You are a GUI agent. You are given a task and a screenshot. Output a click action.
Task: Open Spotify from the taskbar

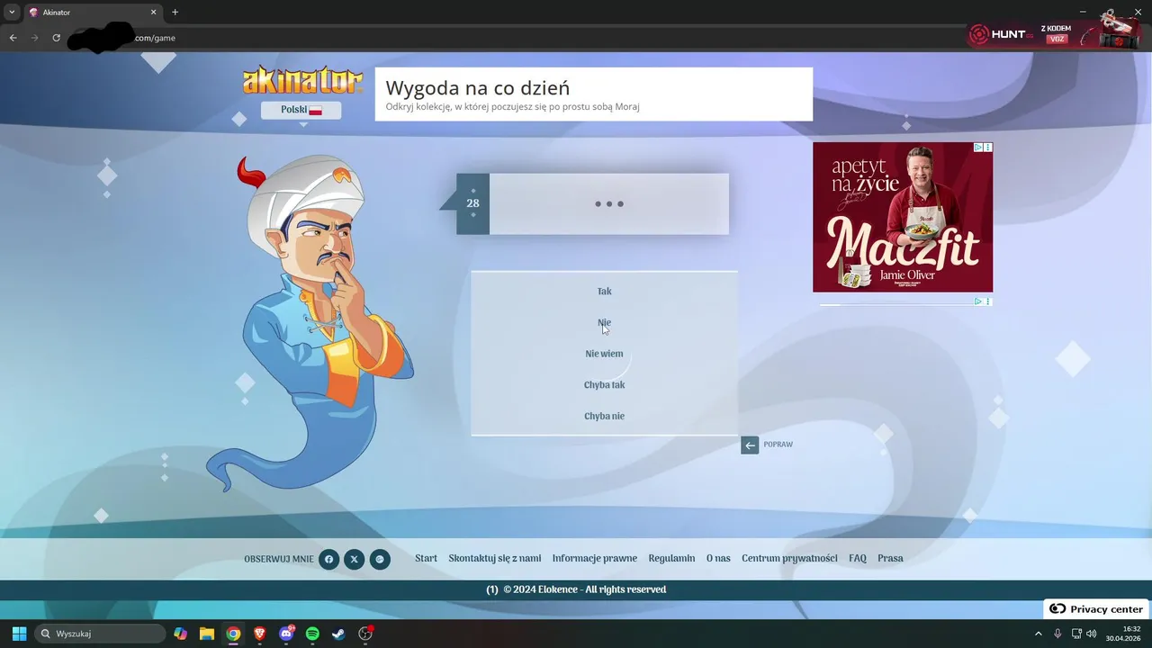[x=312, y=634]
